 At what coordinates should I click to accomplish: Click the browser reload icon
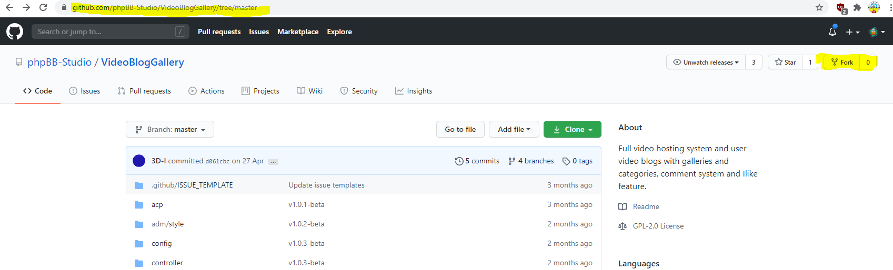pos(43,7)
